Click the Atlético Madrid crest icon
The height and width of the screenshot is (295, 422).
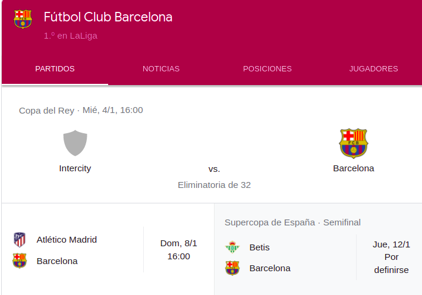[x=20, y=240]
